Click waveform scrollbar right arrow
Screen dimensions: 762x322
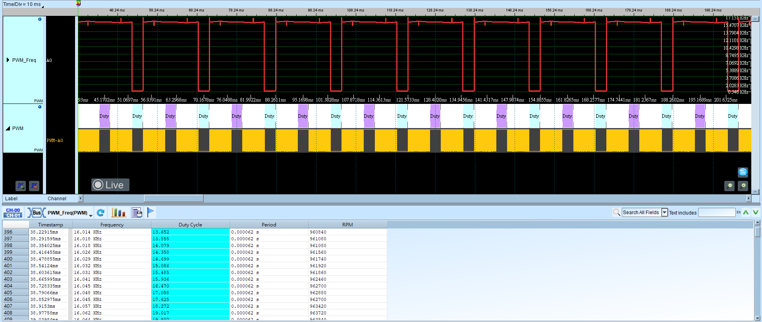pyautogui.click(x=749, y=198)
